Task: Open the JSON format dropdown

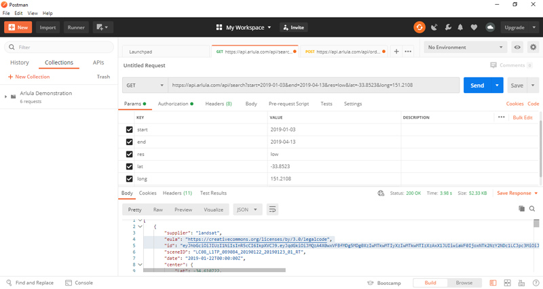Action: pyautogui.click(x=247, y=210)
